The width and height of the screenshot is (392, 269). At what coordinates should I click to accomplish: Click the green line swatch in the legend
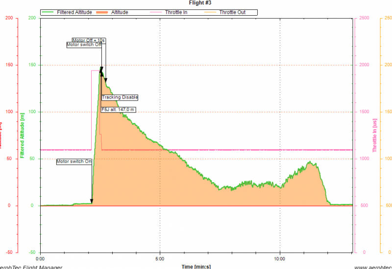coord(48,12)
